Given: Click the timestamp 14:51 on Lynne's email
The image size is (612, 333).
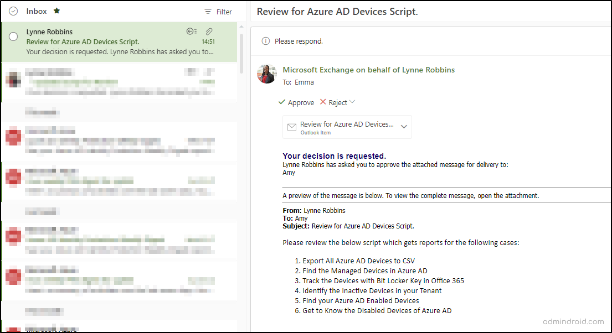Looking at the screenshot, I should click(x=208, y=41).
